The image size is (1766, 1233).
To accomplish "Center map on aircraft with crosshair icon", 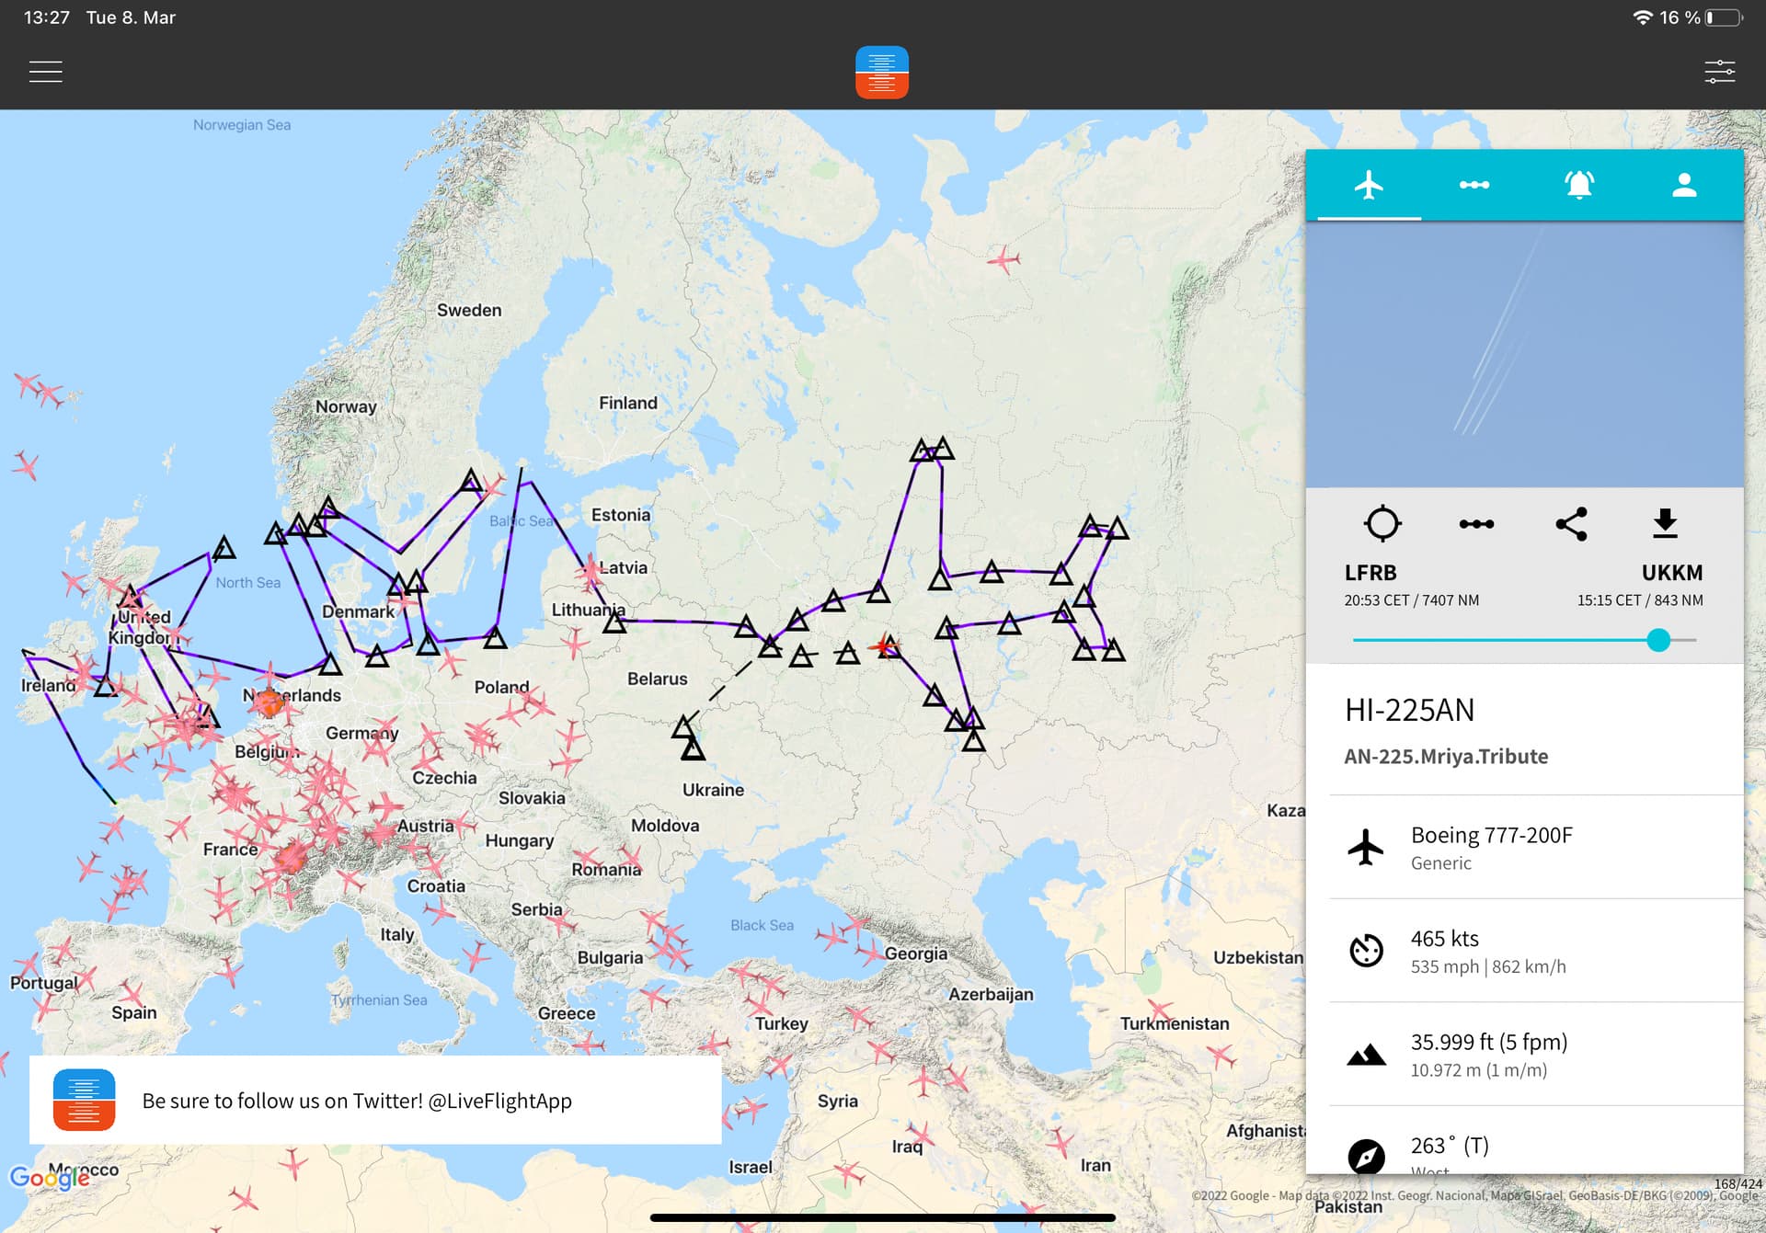I will [x=1382, y=523].
